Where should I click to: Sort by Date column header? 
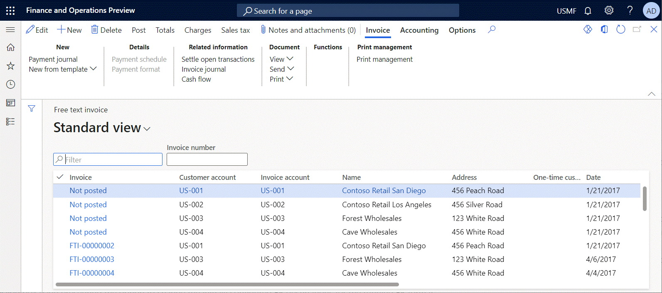[593, 177]
